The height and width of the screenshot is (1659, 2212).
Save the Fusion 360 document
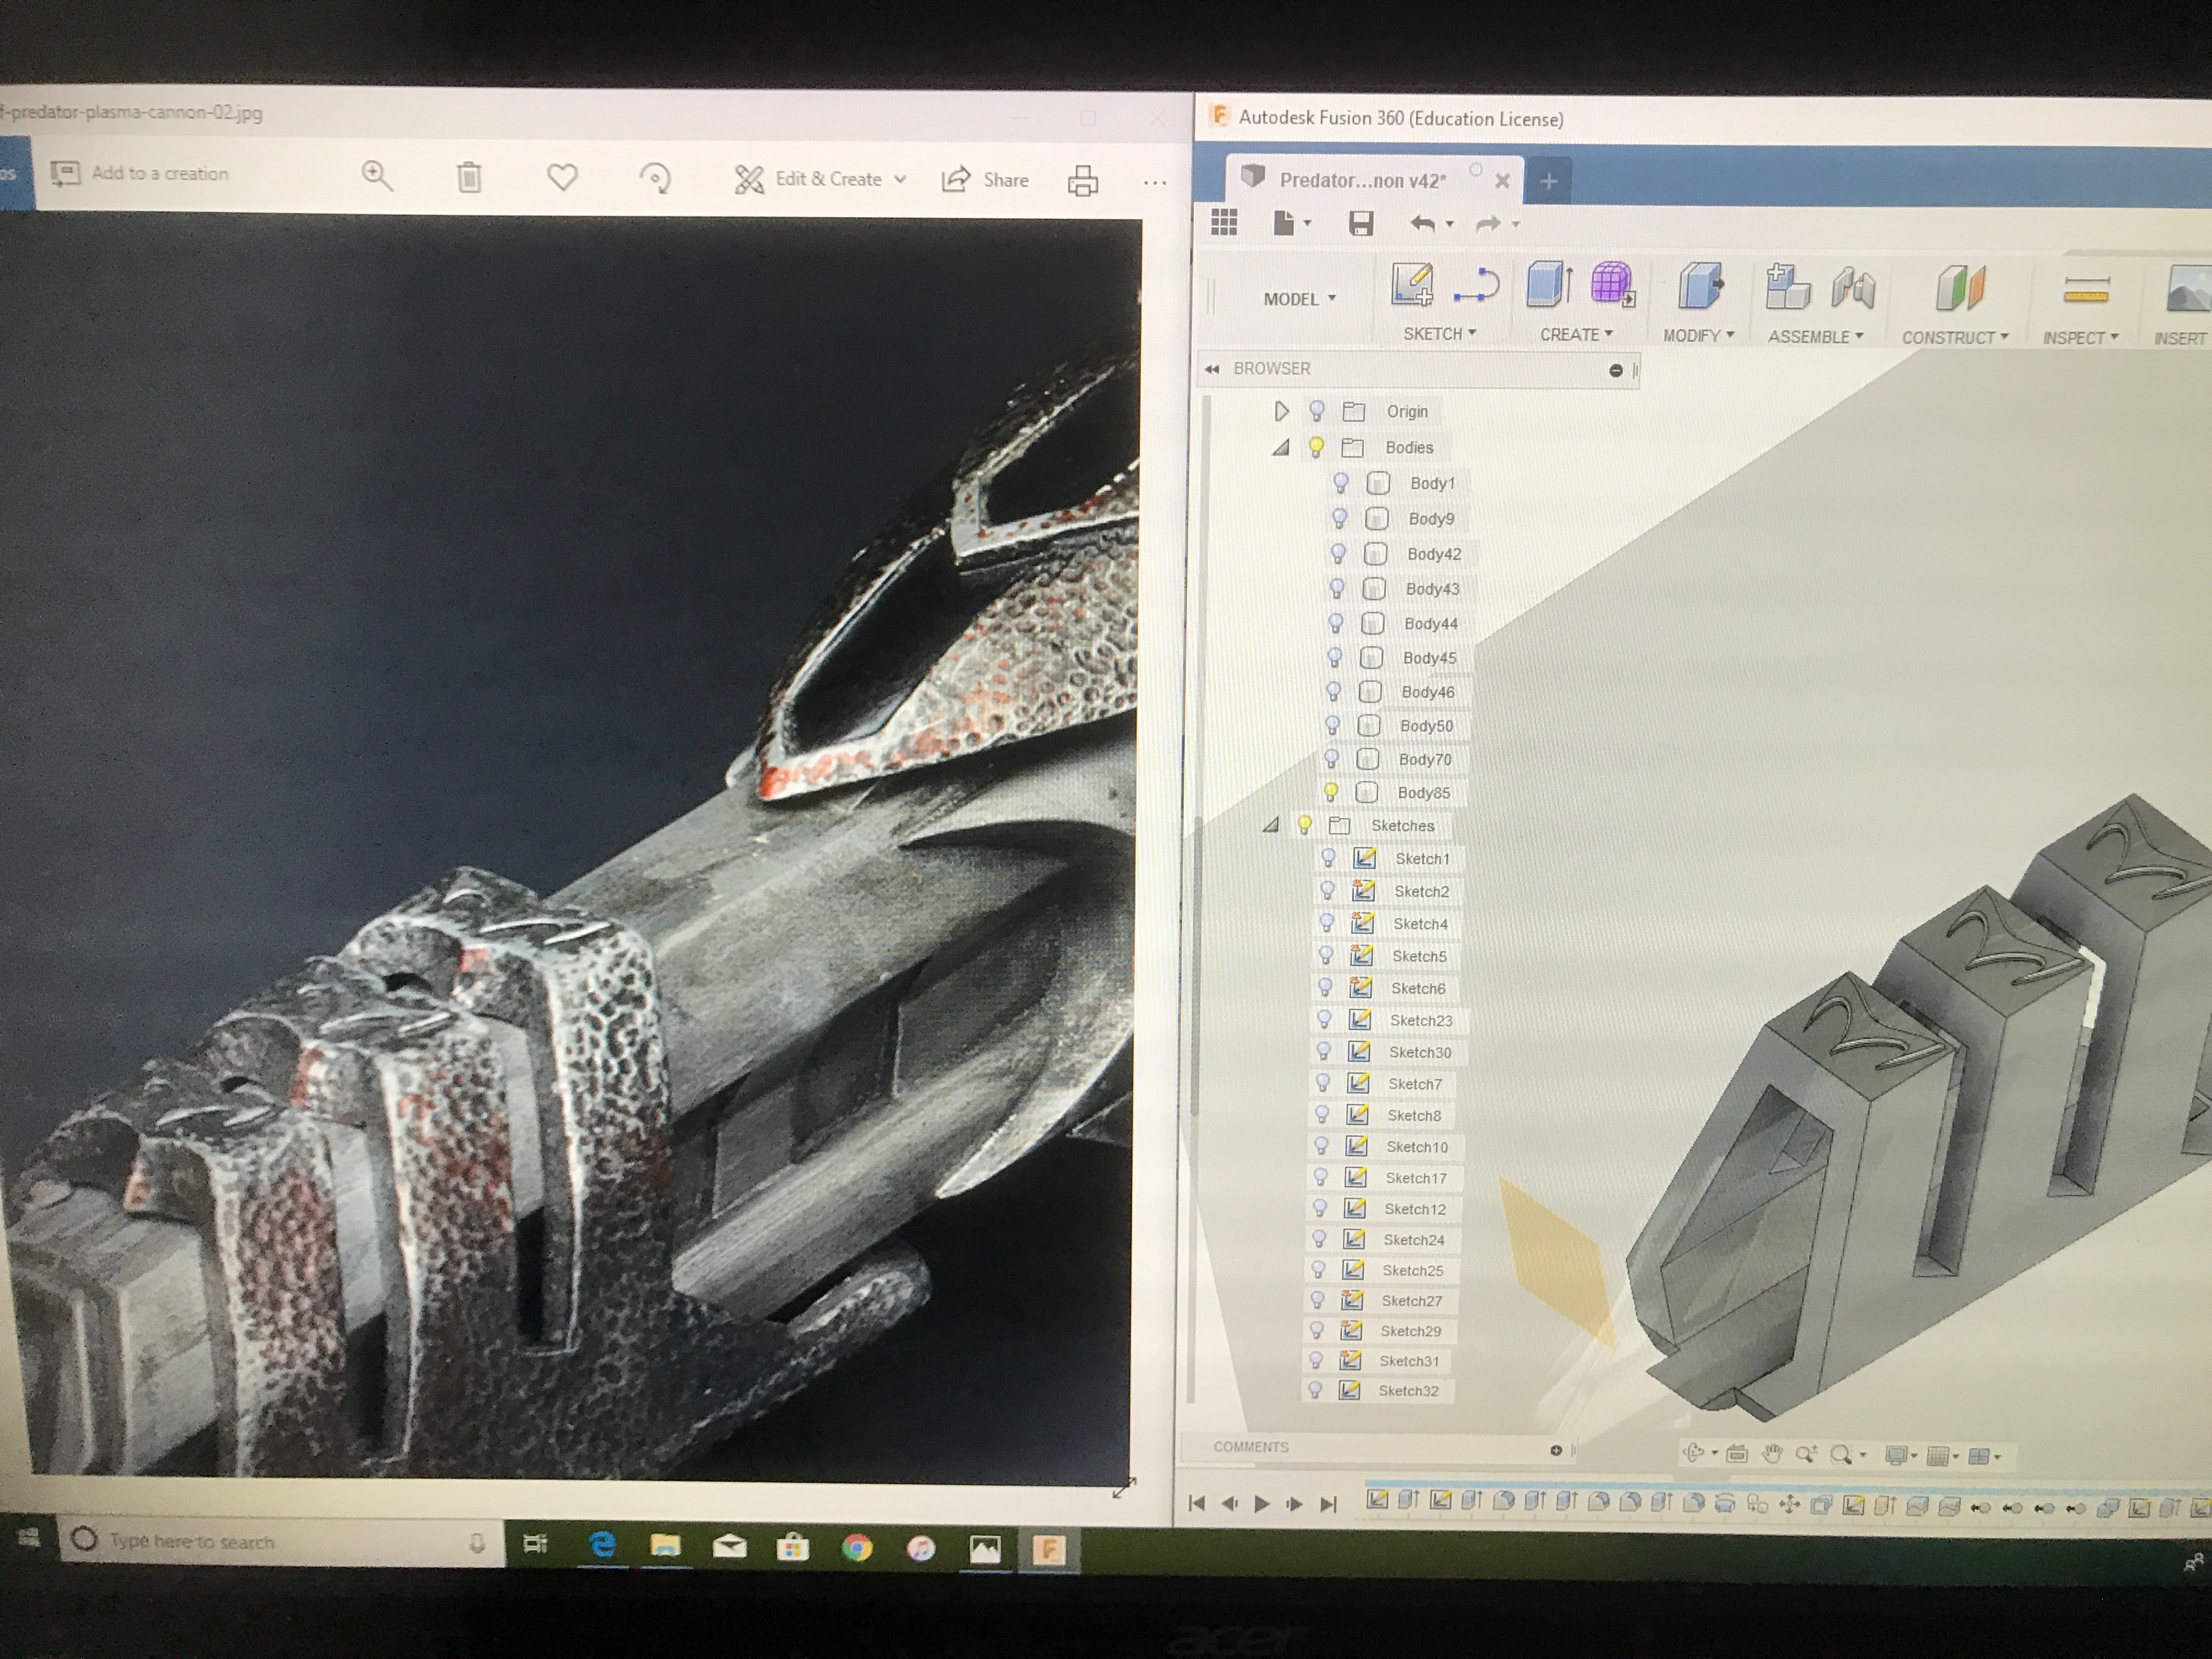pos(1360,223)
